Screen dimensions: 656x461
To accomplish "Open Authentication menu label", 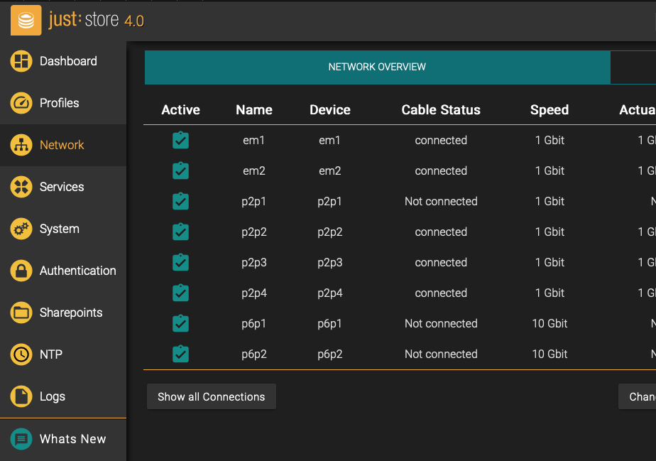I will pyautogui.click(x=78, y=271).
